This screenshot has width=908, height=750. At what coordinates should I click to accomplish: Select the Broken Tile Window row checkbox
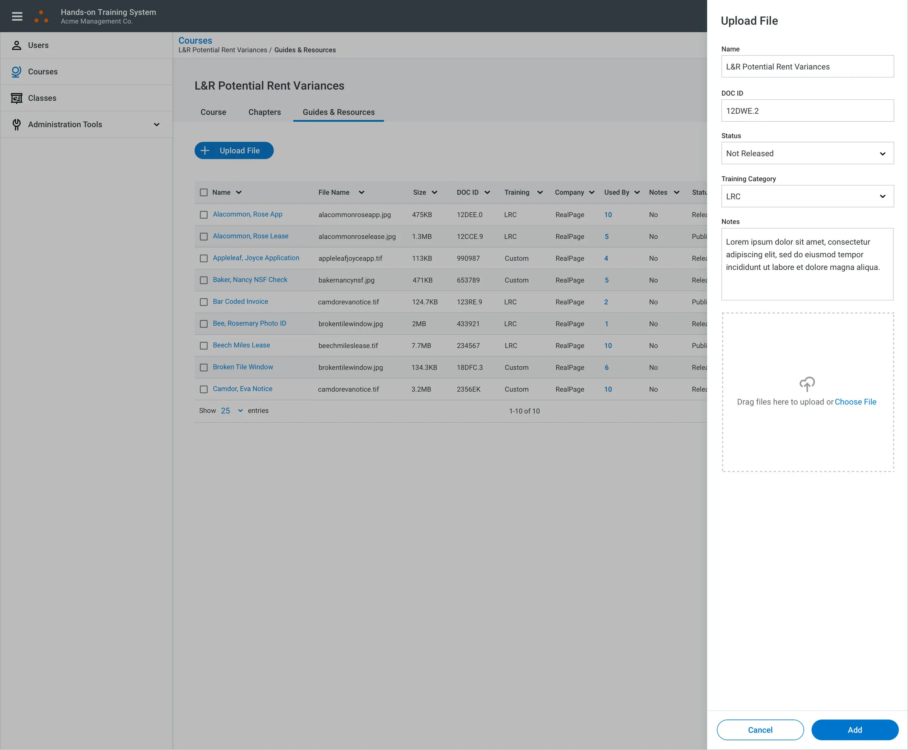point(204,367)
